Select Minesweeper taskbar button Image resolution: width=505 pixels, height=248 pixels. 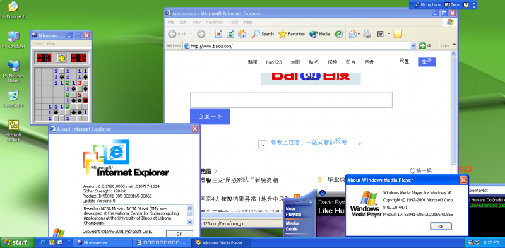[103, 242]
